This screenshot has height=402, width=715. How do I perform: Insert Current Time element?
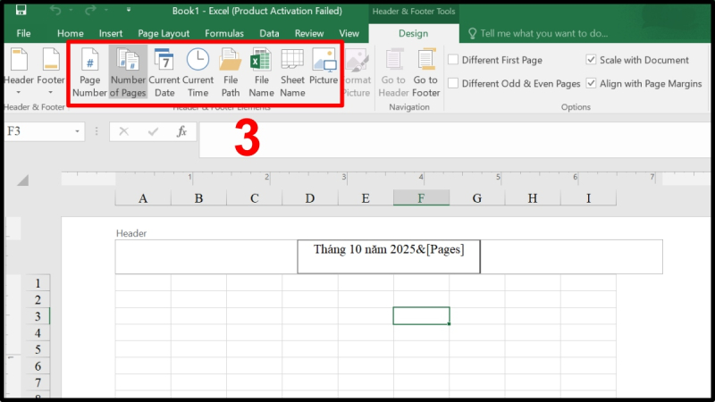click(198, 72)
